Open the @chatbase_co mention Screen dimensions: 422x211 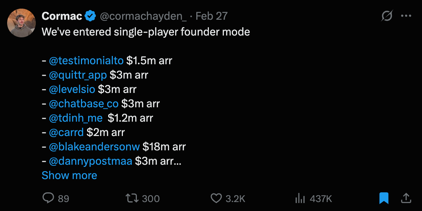point(83,104)
